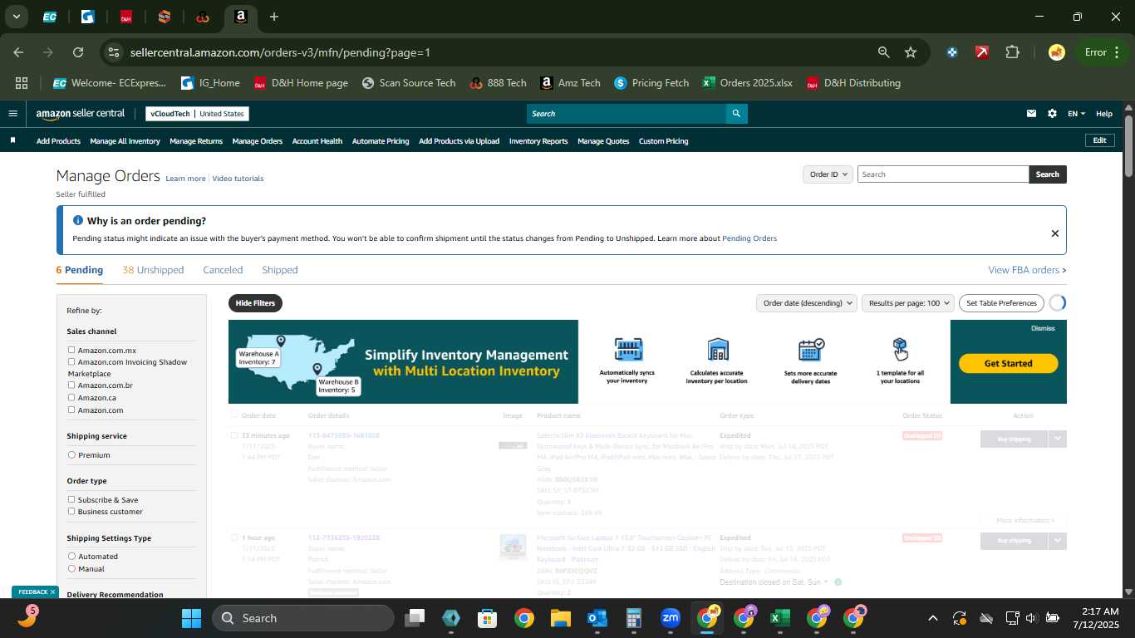Open Account Health in the nav menu
The width and height of the screenshot is (1135, 638).
317,141
